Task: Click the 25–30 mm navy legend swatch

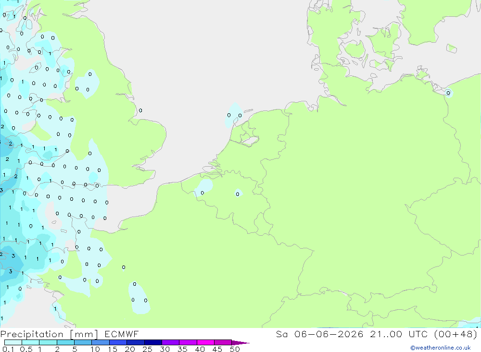Action: (153, 342)
